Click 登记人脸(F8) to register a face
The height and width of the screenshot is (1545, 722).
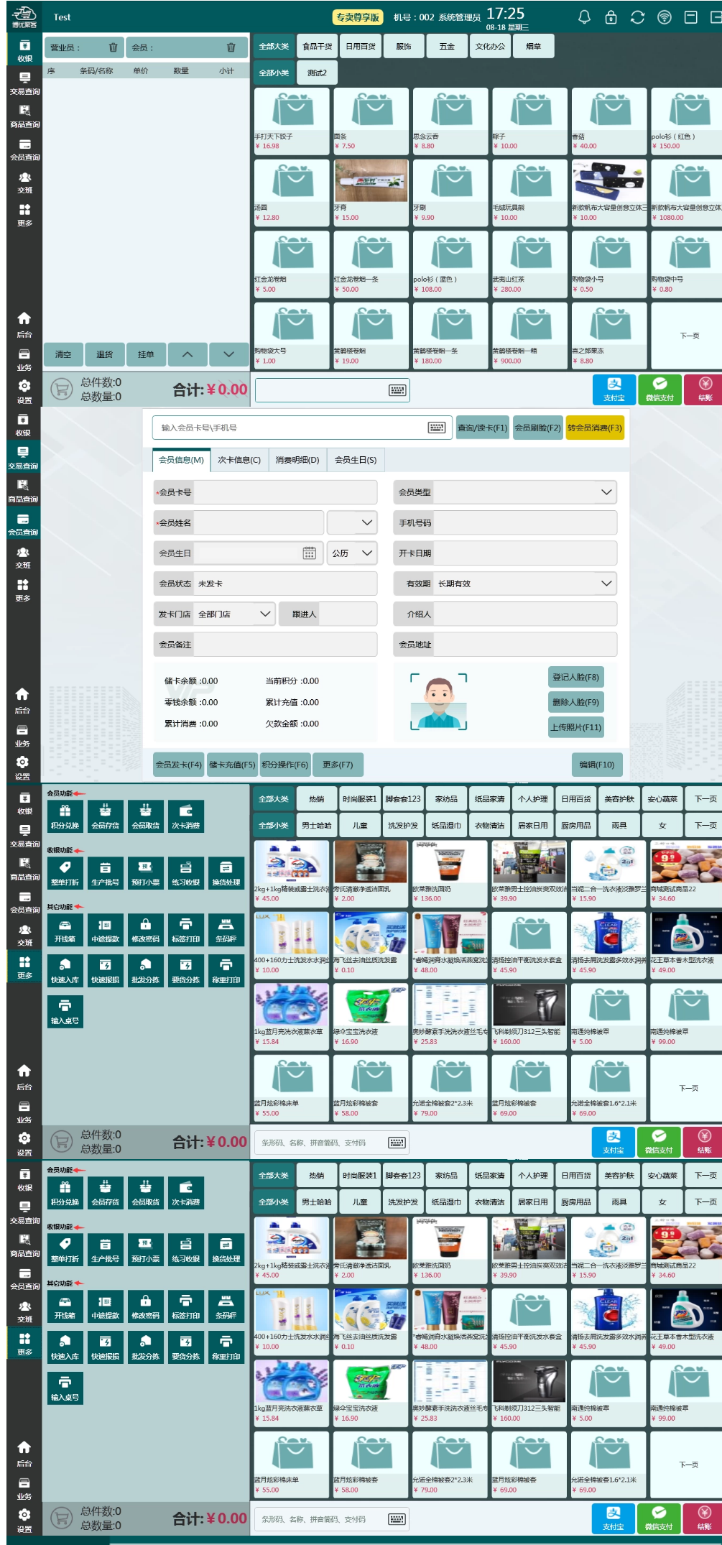[575, 677]
